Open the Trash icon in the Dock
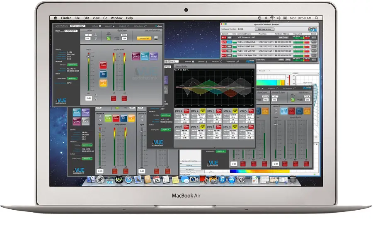The image size is (373, 230). tap(293, 180)
